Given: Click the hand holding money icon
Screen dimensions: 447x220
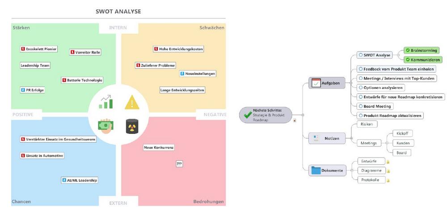Looking at the screenshot, I should [x=105, y=126].
